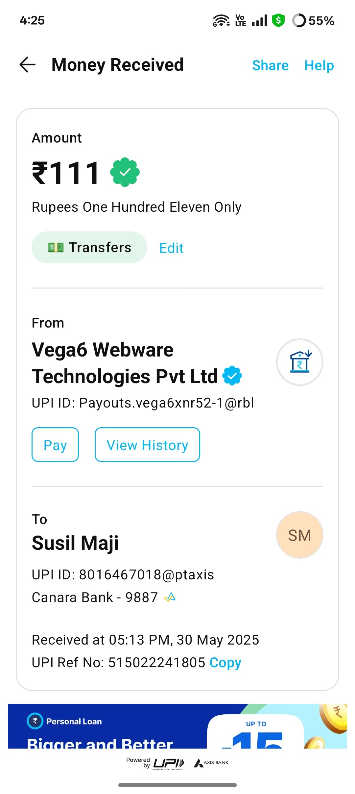Open View History for Vega6 Webware

point(147,444)
